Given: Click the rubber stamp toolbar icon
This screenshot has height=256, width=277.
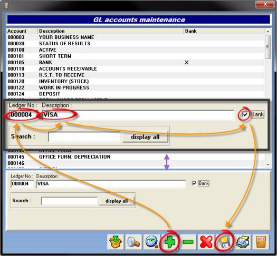Looking at the screenshot, I should [133, 242].
